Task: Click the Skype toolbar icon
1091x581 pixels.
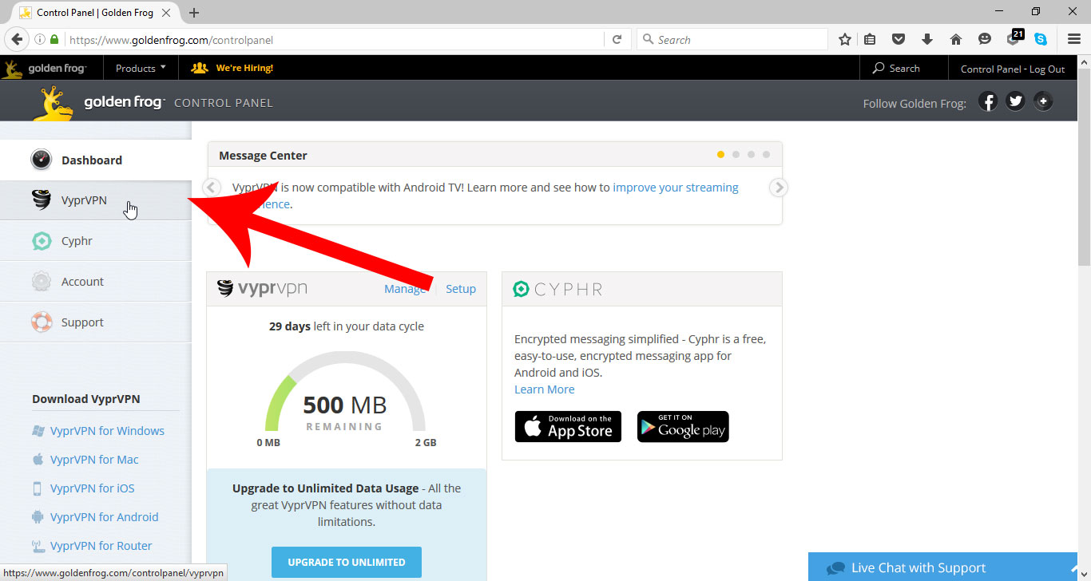Action: (x=1041, y=39)
